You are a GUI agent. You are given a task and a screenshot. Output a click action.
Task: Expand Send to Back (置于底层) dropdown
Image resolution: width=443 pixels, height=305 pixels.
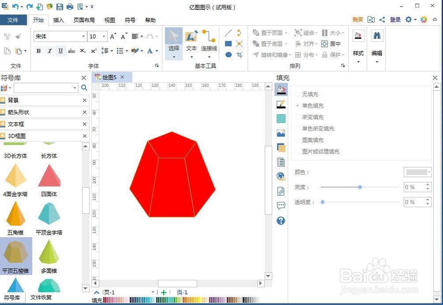tap(286, 44)
